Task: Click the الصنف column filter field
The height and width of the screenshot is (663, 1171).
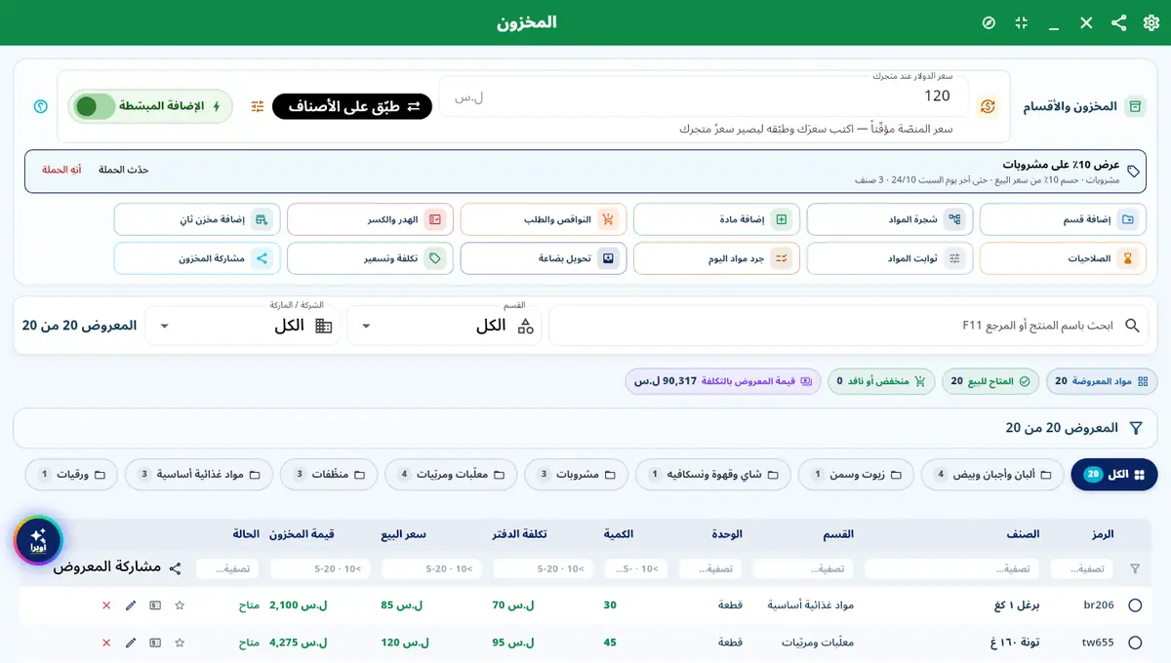Action: tap(951, 568)
